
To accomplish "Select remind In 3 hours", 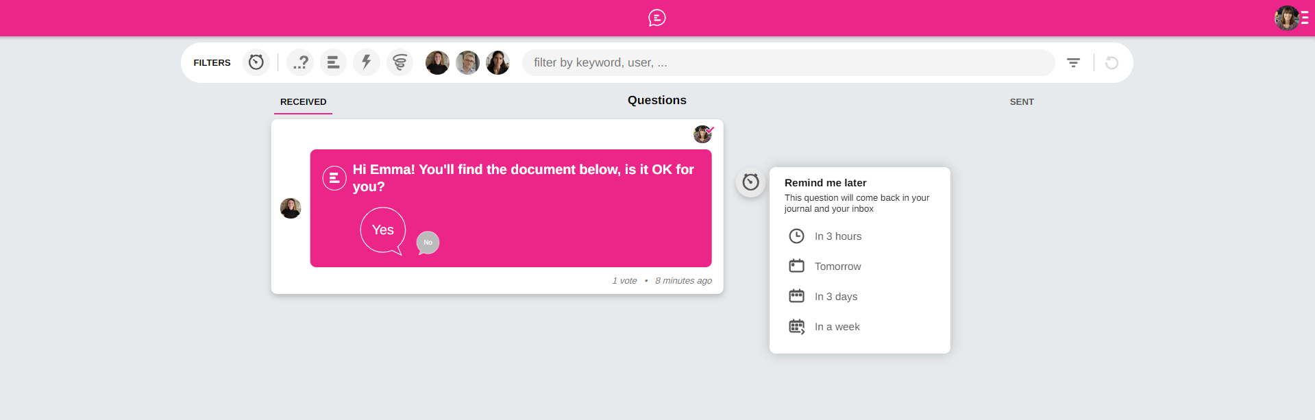I will coord(837,236).
